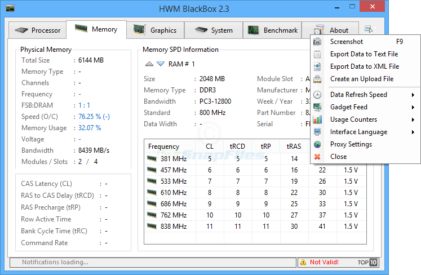Select the 686 MHz row memory icon
The image size is (421, 275).
(152, 203)
